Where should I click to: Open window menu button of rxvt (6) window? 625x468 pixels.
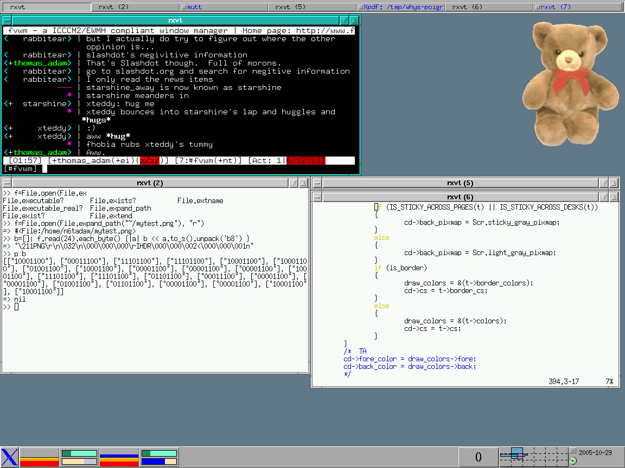point(317,197)
